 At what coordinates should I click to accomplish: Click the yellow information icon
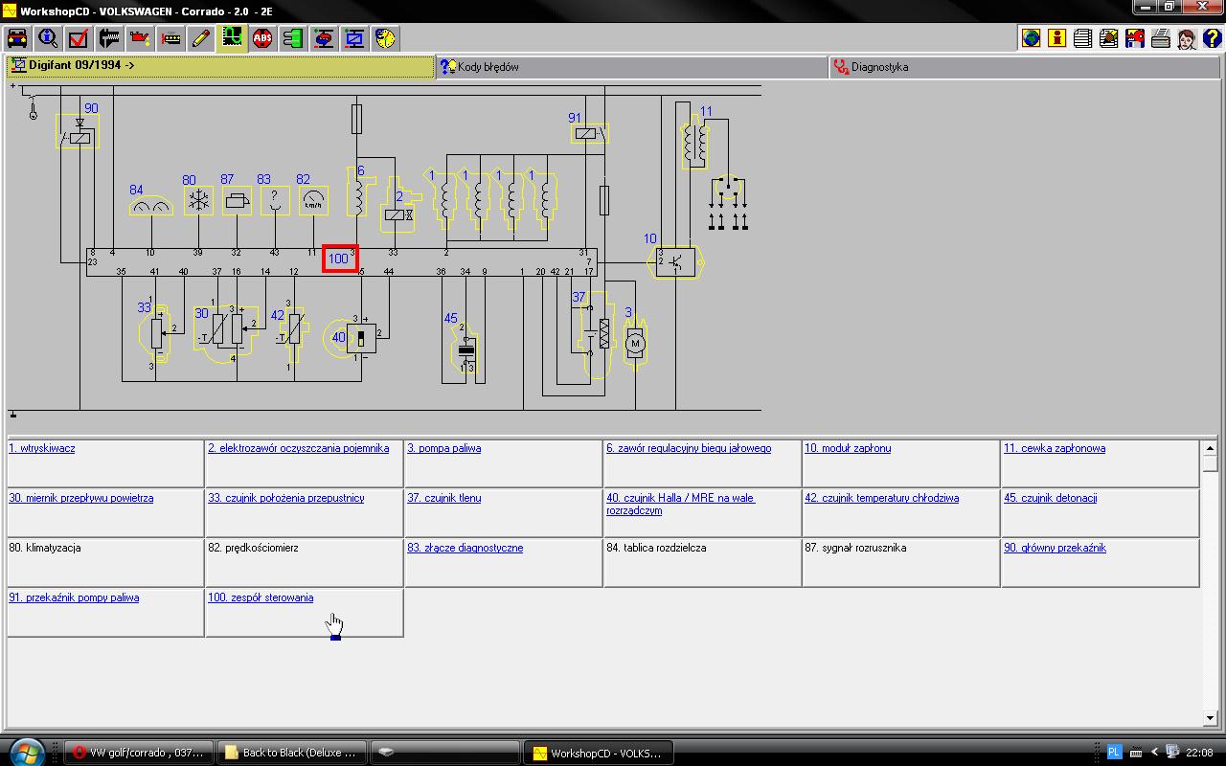point(1056,38)
